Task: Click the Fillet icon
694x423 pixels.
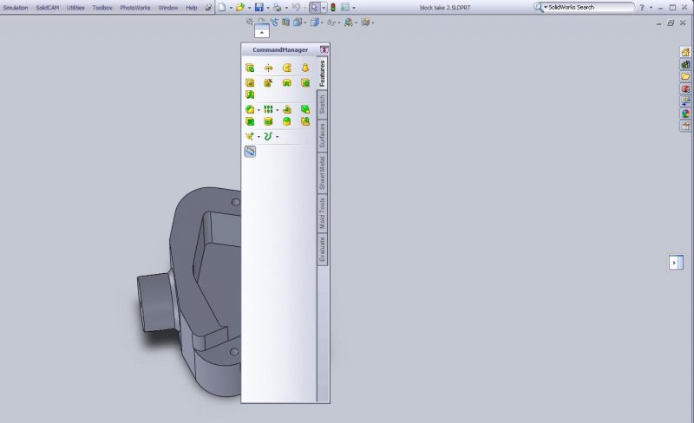Action: (x=250, y=109)
